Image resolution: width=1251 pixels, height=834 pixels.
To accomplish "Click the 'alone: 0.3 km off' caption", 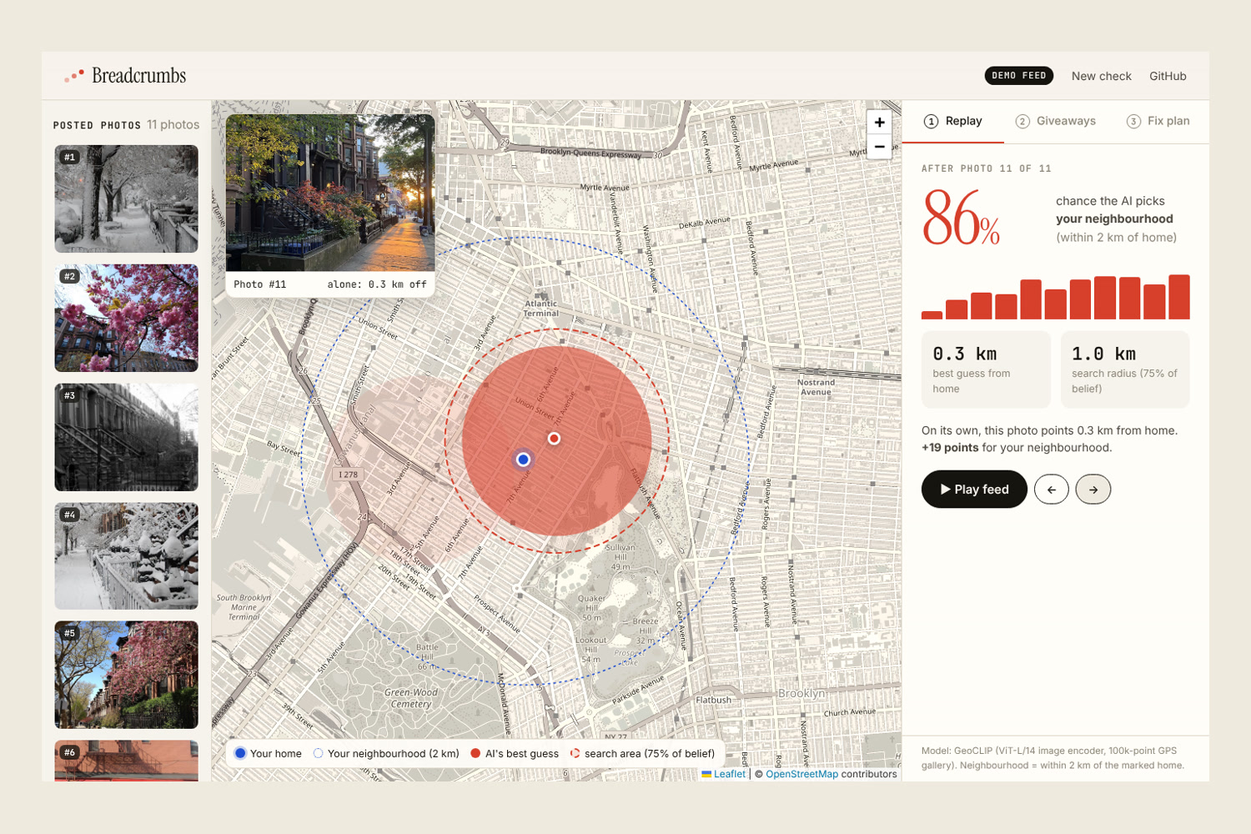I will [x=377, y=284].
